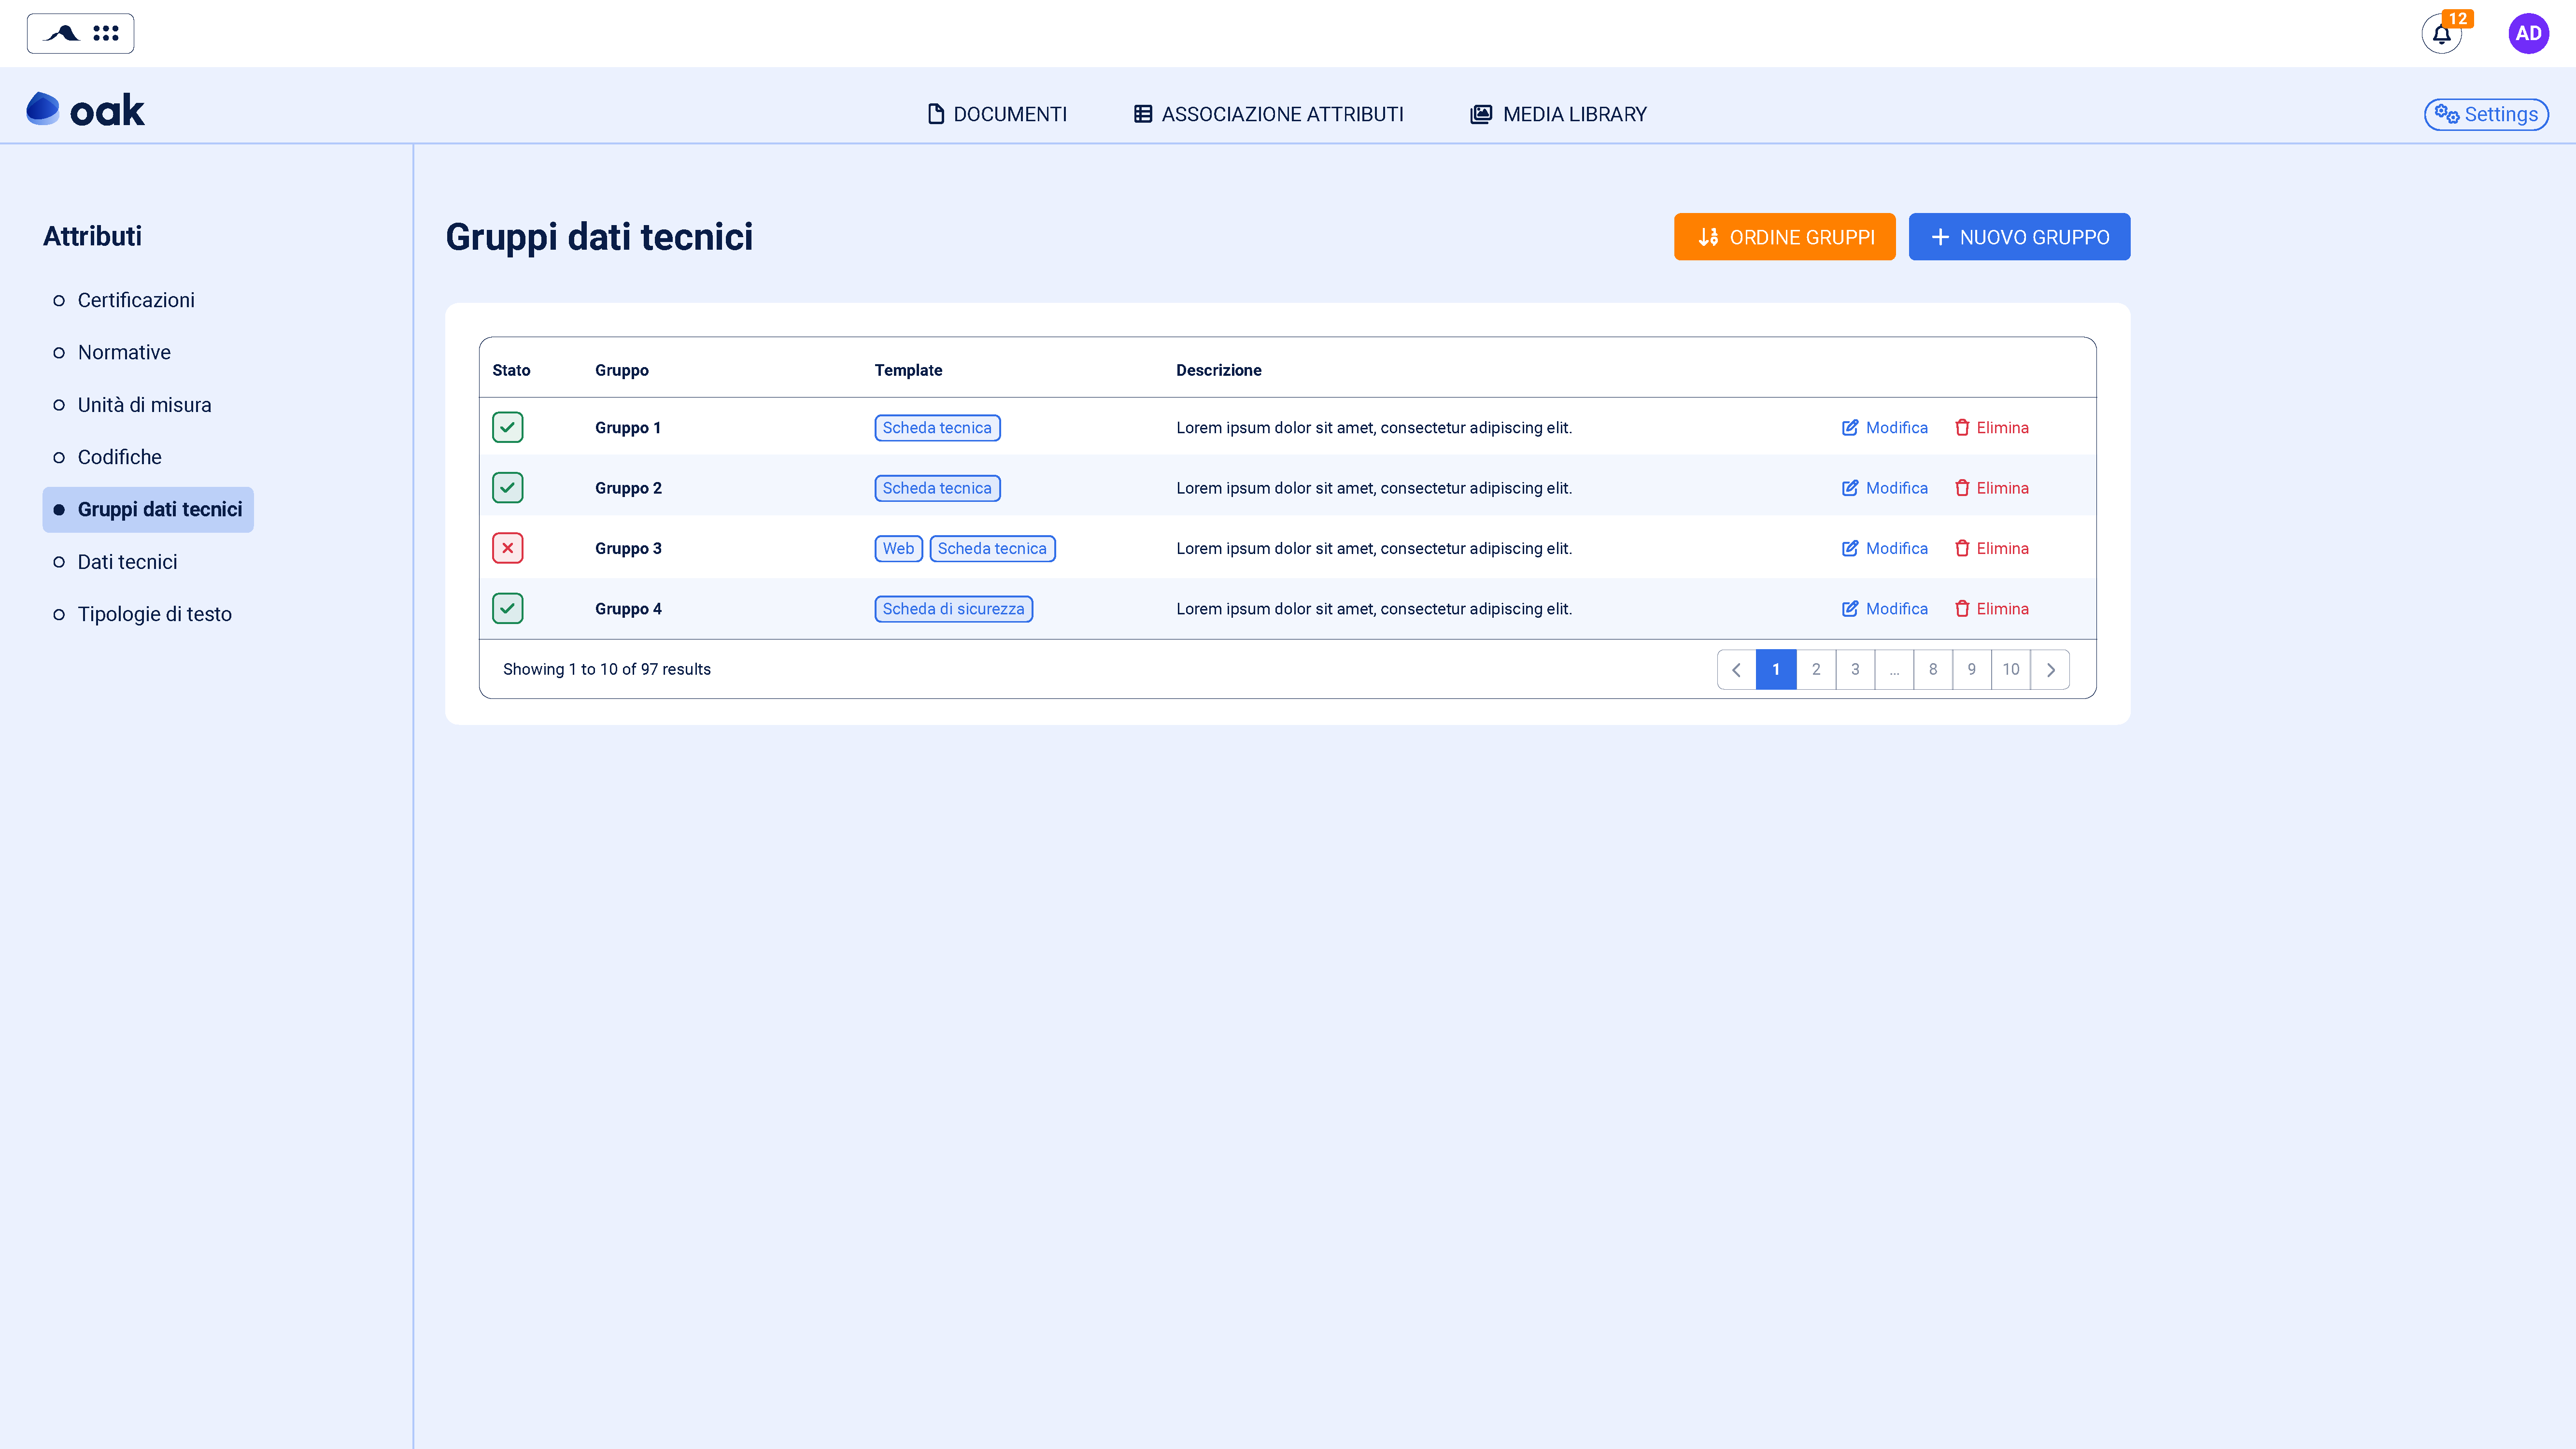Go to previous page with left chevron
This screenshot has height=1449, width=2576.
tap(1737, 670)
